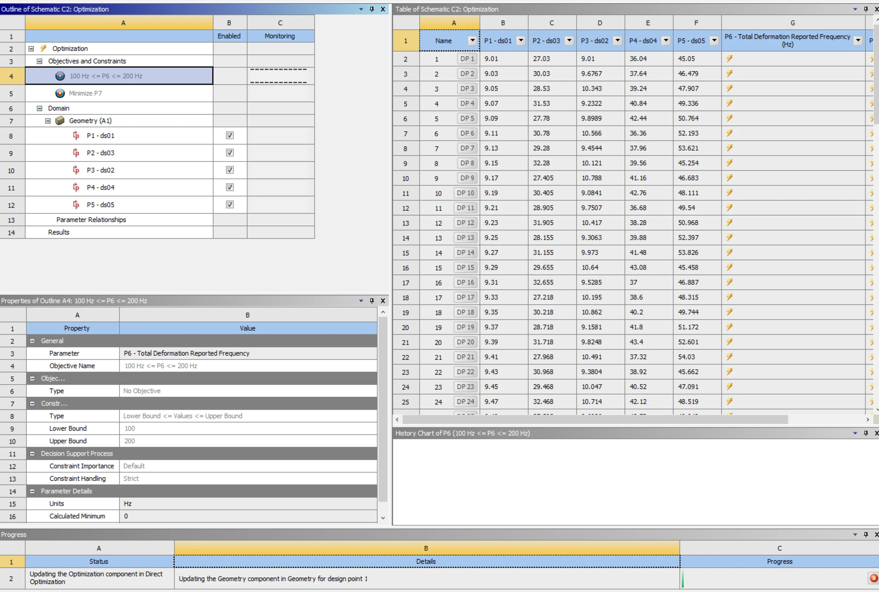This screenshot has height=592, width=879.
Task: Close the Outline of Schematic panel
Action: click(x=383, y=9)
